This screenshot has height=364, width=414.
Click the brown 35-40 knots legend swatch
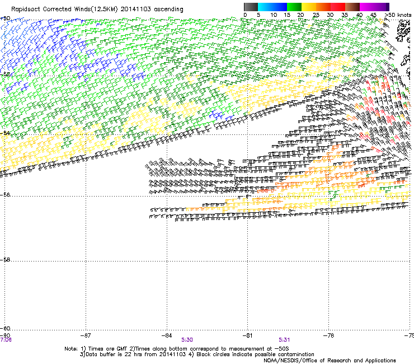(352, 7)
